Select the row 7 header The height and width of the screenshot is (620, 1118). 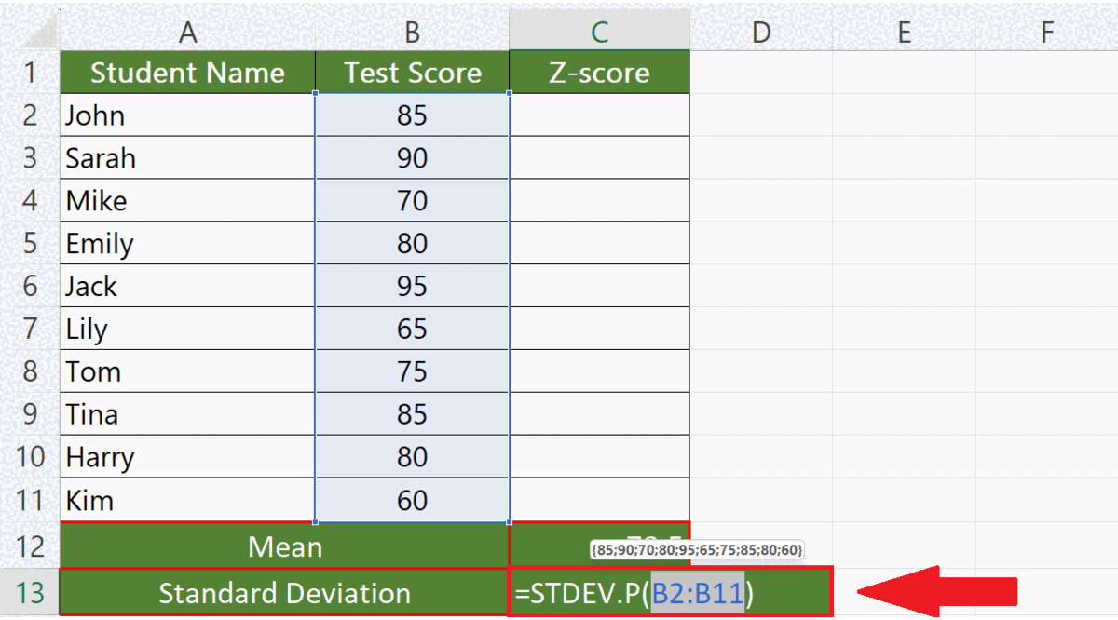coord(32,329)
